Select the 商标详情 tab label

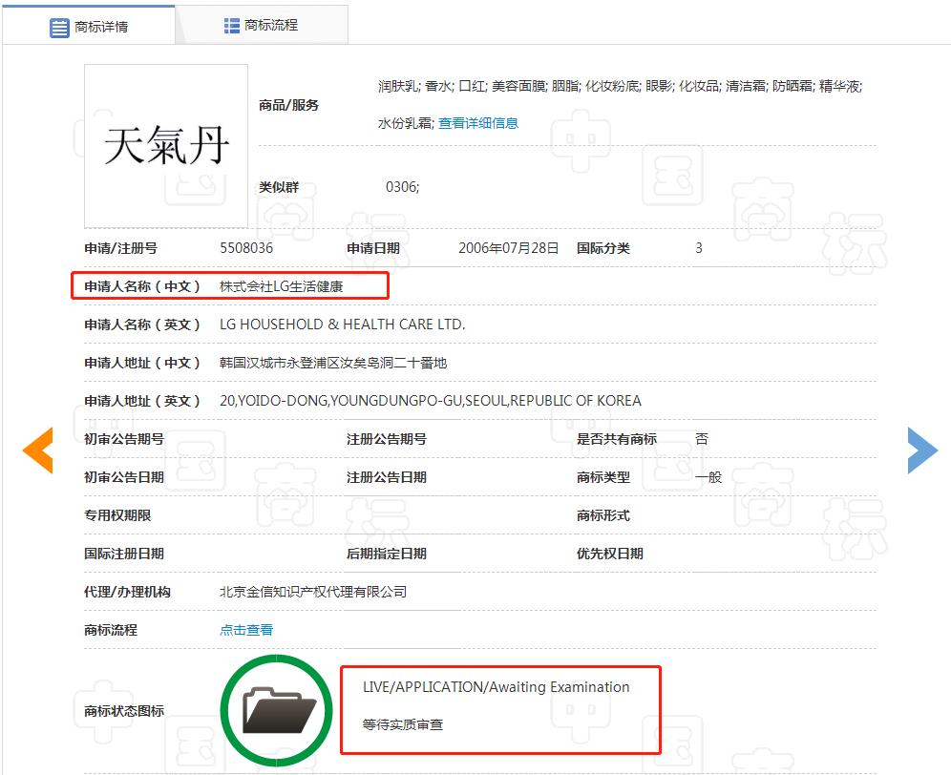pos(101,27)
